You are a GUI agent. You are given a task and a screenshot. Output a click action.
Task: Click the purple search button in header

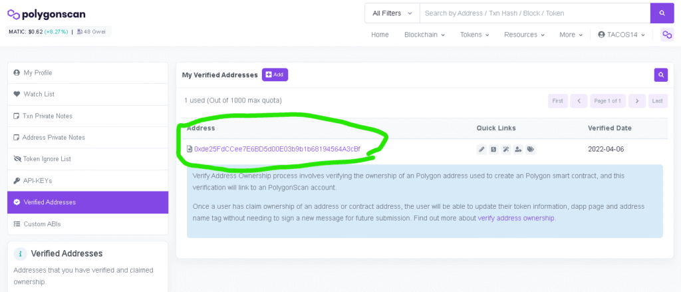coord(661,13)
